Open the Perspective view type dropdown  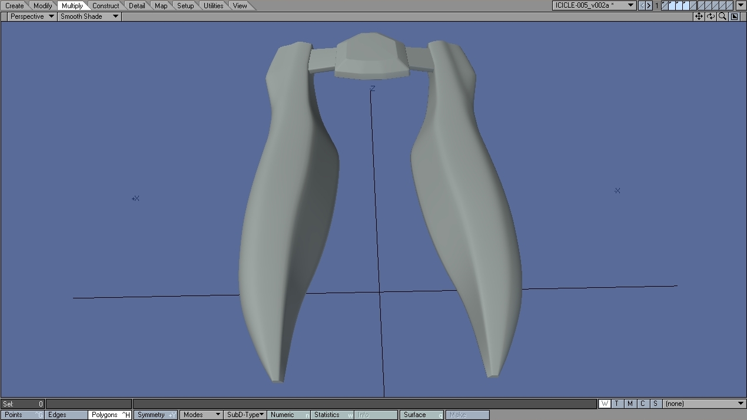click(32, 16)
